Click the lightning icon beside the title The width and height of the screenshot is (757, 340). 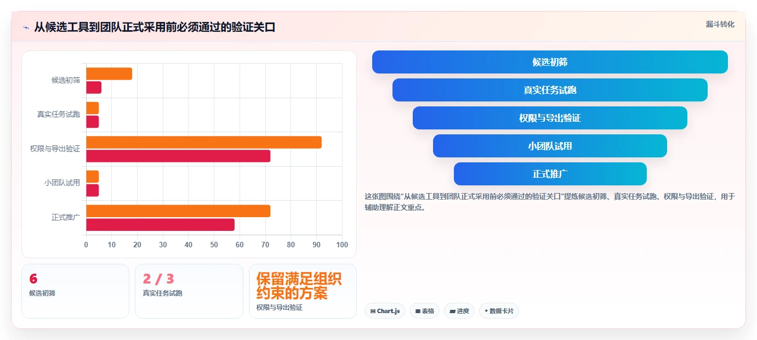click(26, 27)
